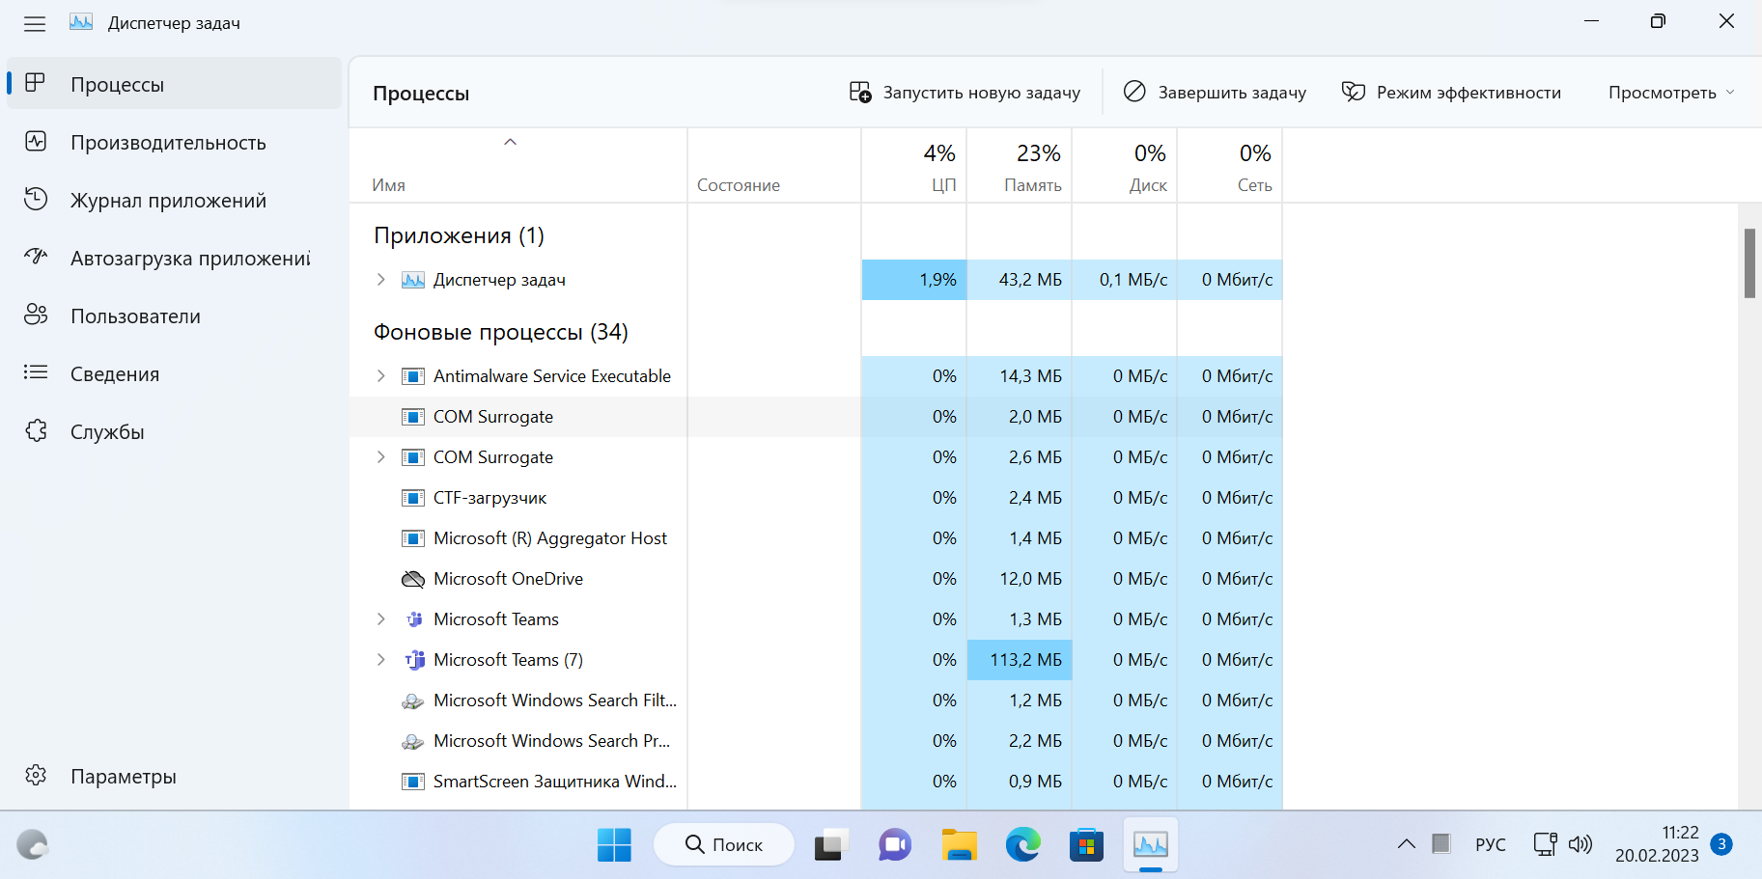The height and width of the screenshot is (879, 1762).
Task: Open App history (Журнал приложений) section
Action: (x=168, y=201)
